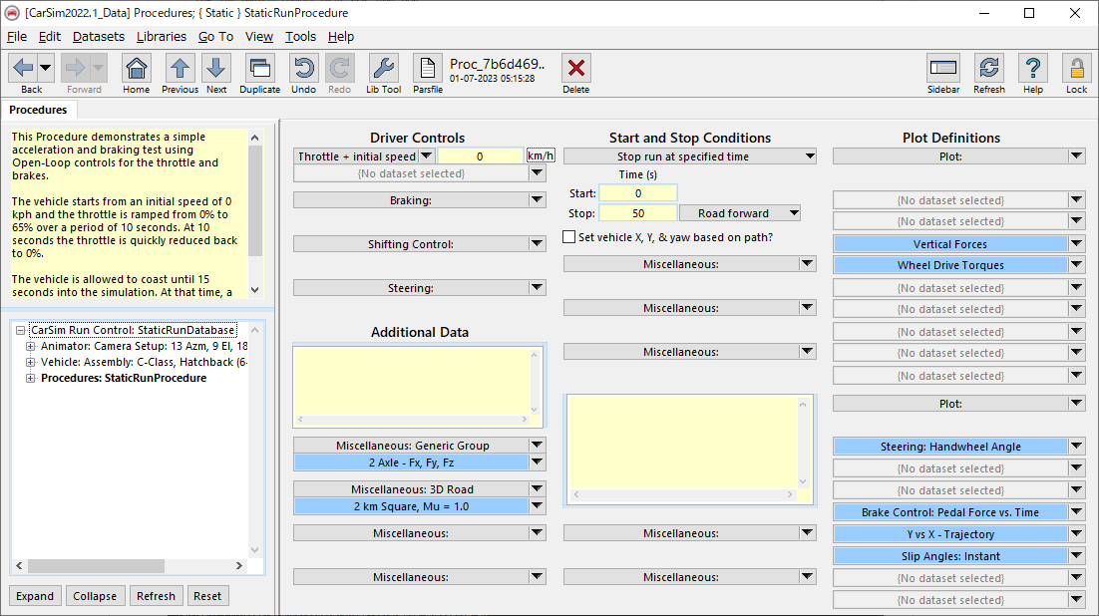Click the 2 km Square, Mu = 1.0 link
Screen dimensions: 1099x616
pos(411,506)
